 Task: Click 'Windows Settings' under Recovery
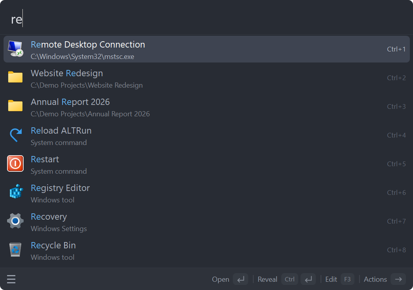click(59, 229)
